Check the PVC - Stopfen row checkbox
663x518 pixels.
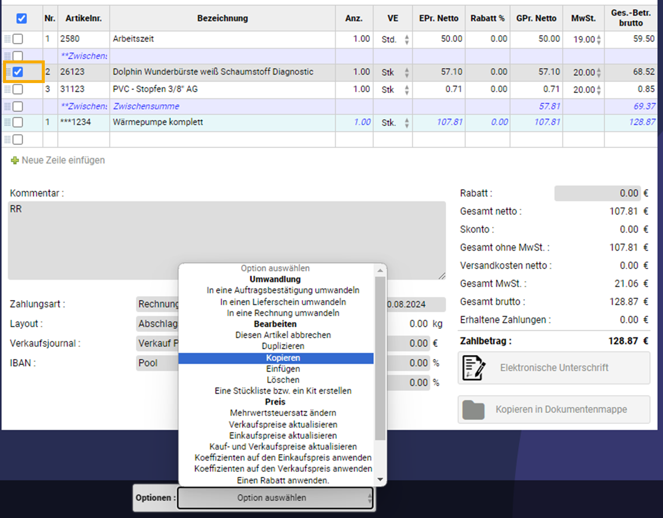(x=18, y=90)
